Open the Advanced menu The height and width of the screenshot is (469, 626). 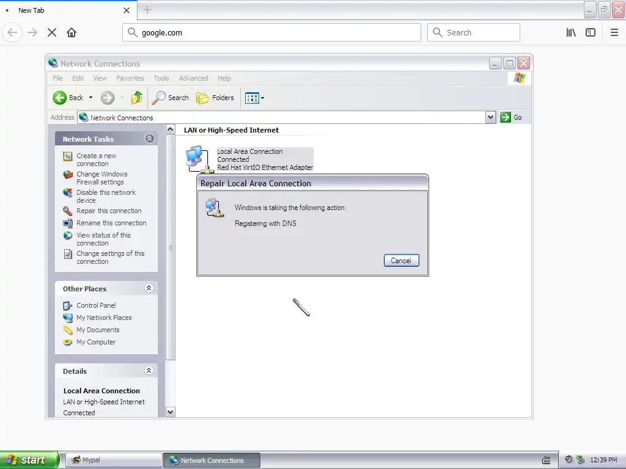point(193,78)
